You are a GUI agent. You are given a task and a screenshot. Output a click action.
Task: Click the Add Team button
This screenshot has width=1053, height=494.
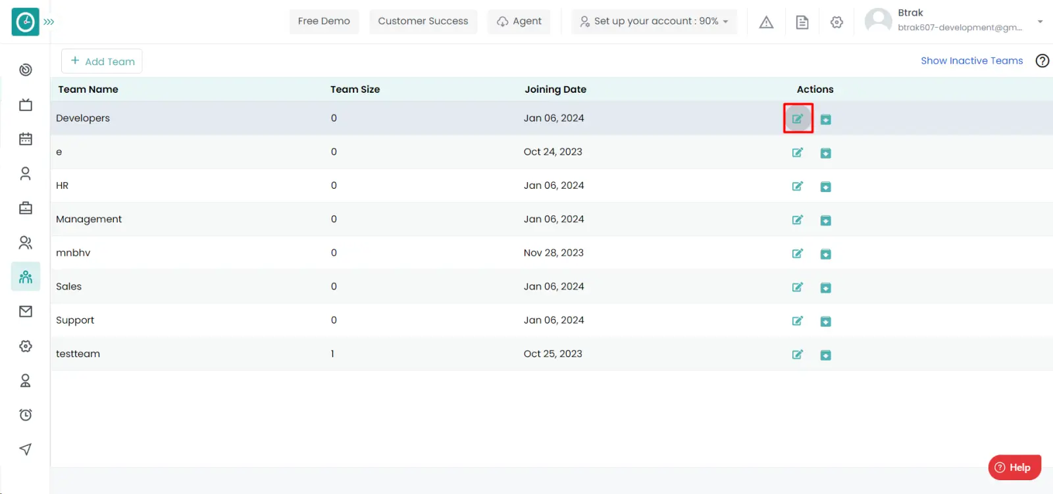(102, 61)
